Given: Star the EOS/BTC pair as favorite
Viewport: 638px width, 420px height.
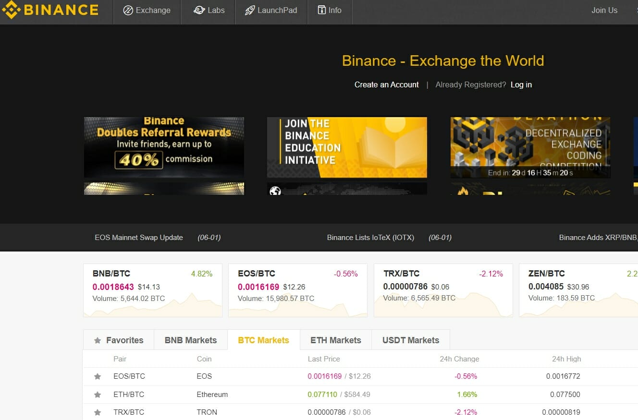Looking at the screenshot, I should (x=98, y=376).
